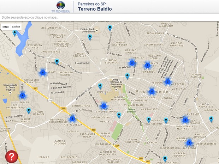
Task: Click the Terreno Baldio page title
Action: pos(95,9)
